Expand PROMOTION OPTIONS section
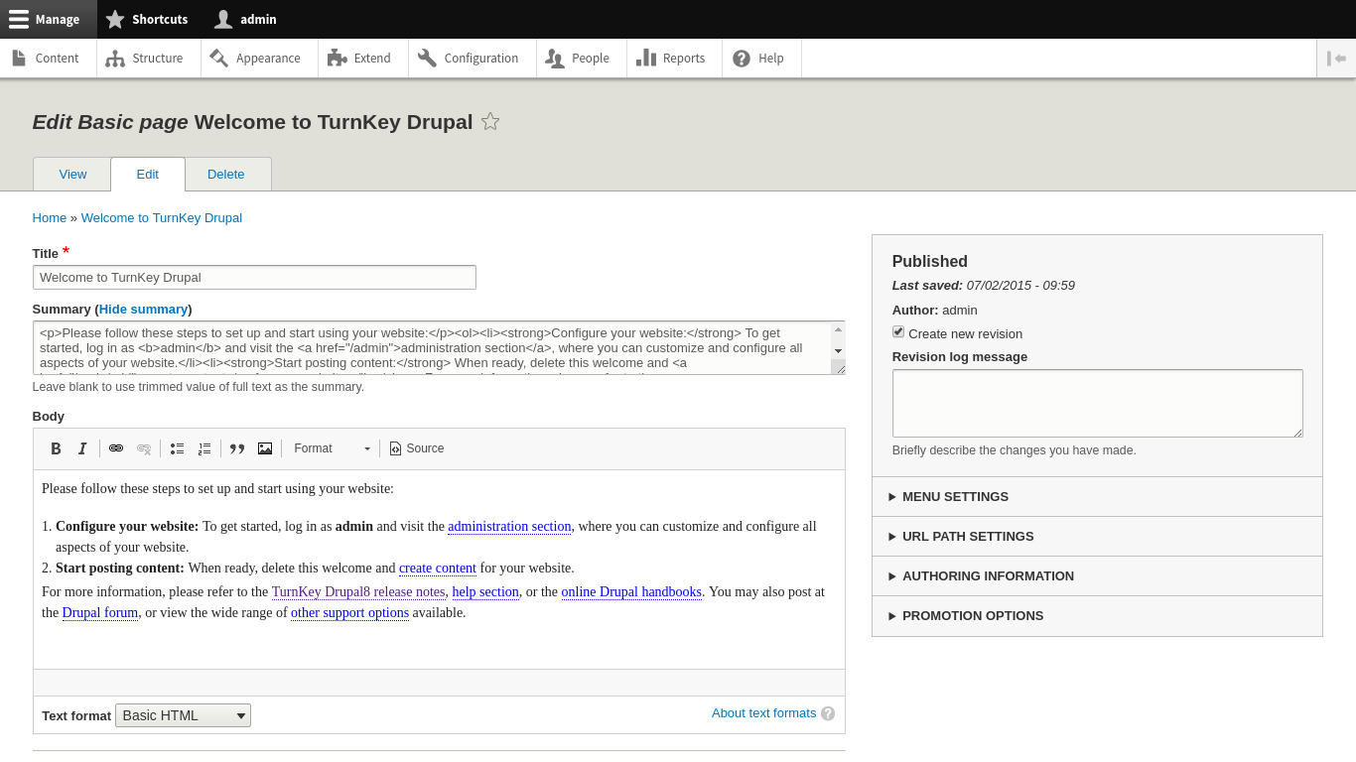The image size is (1356, 762). coord(1097,615)
